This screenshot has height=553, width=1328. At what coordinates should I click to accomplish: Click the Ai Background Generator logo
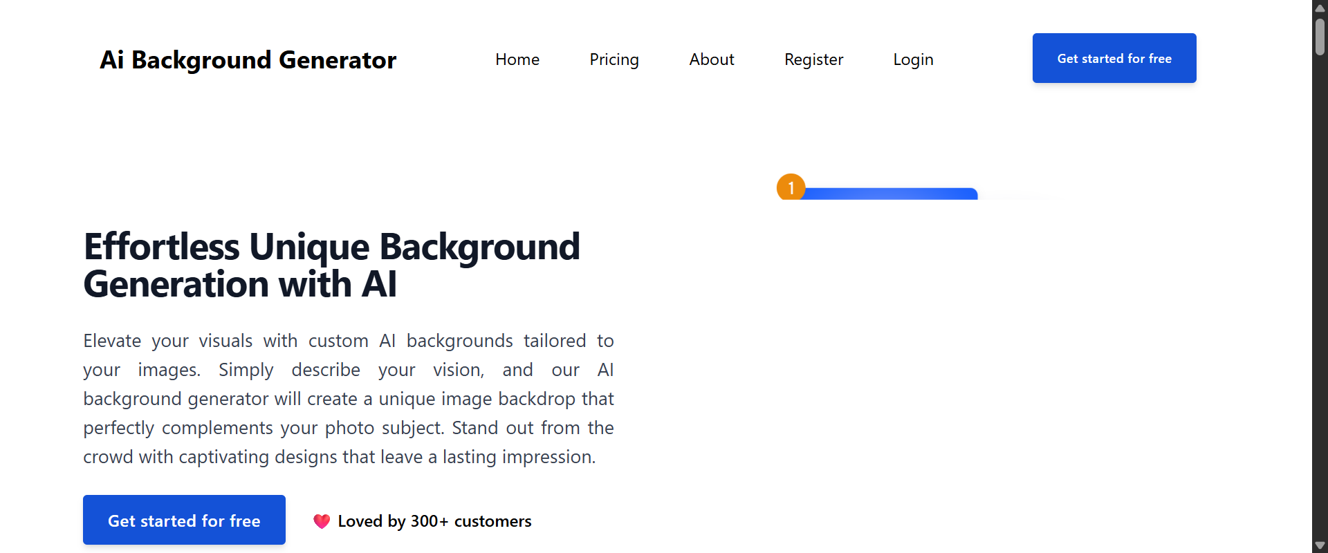tap(248, 60)
